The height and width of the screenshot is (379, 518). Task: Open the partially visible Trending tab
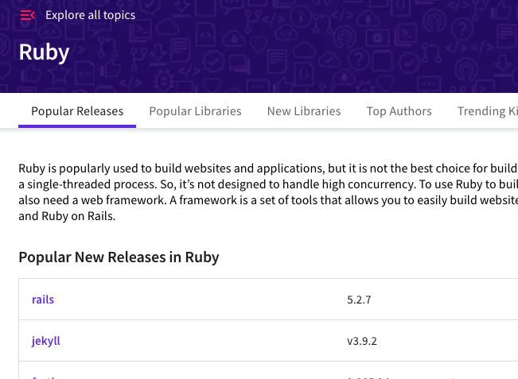(487, 111)
